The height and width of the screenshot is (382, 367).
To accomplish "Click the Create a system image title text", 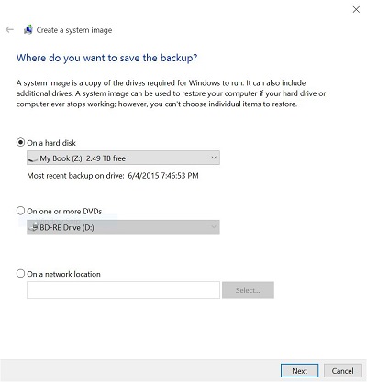I will [x=74, y=30].
